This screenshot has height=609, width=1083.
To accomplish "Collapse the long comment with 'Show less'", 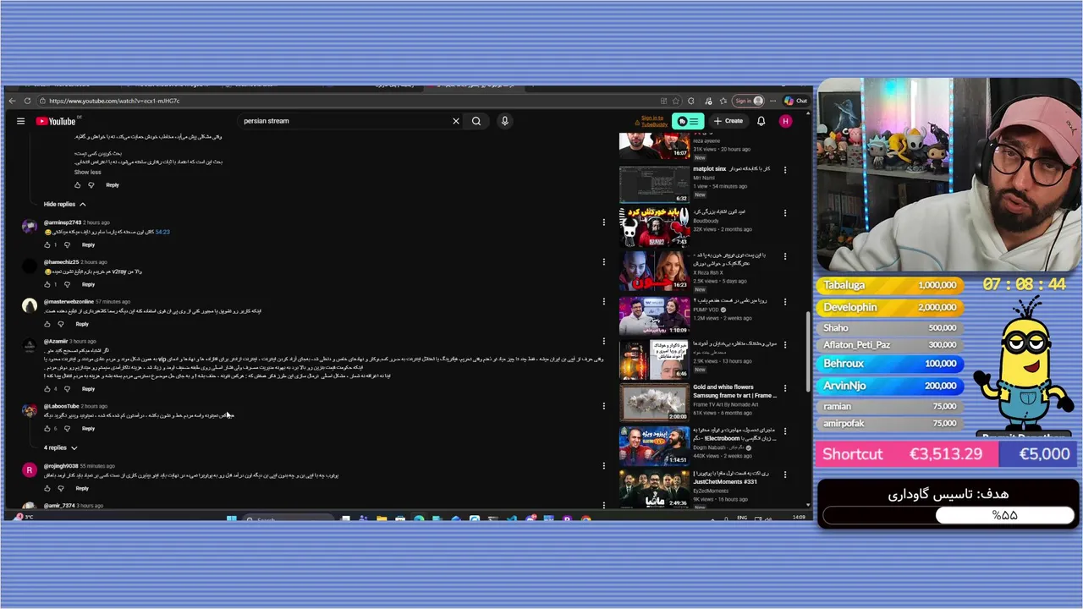I will pos(87,173).
